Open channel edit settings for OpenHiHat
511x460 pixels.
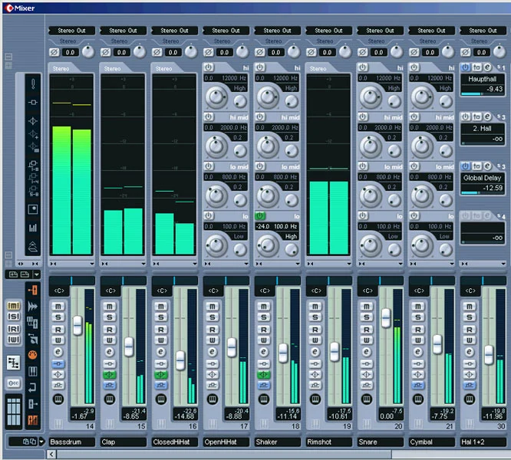(x=211, y=352)
